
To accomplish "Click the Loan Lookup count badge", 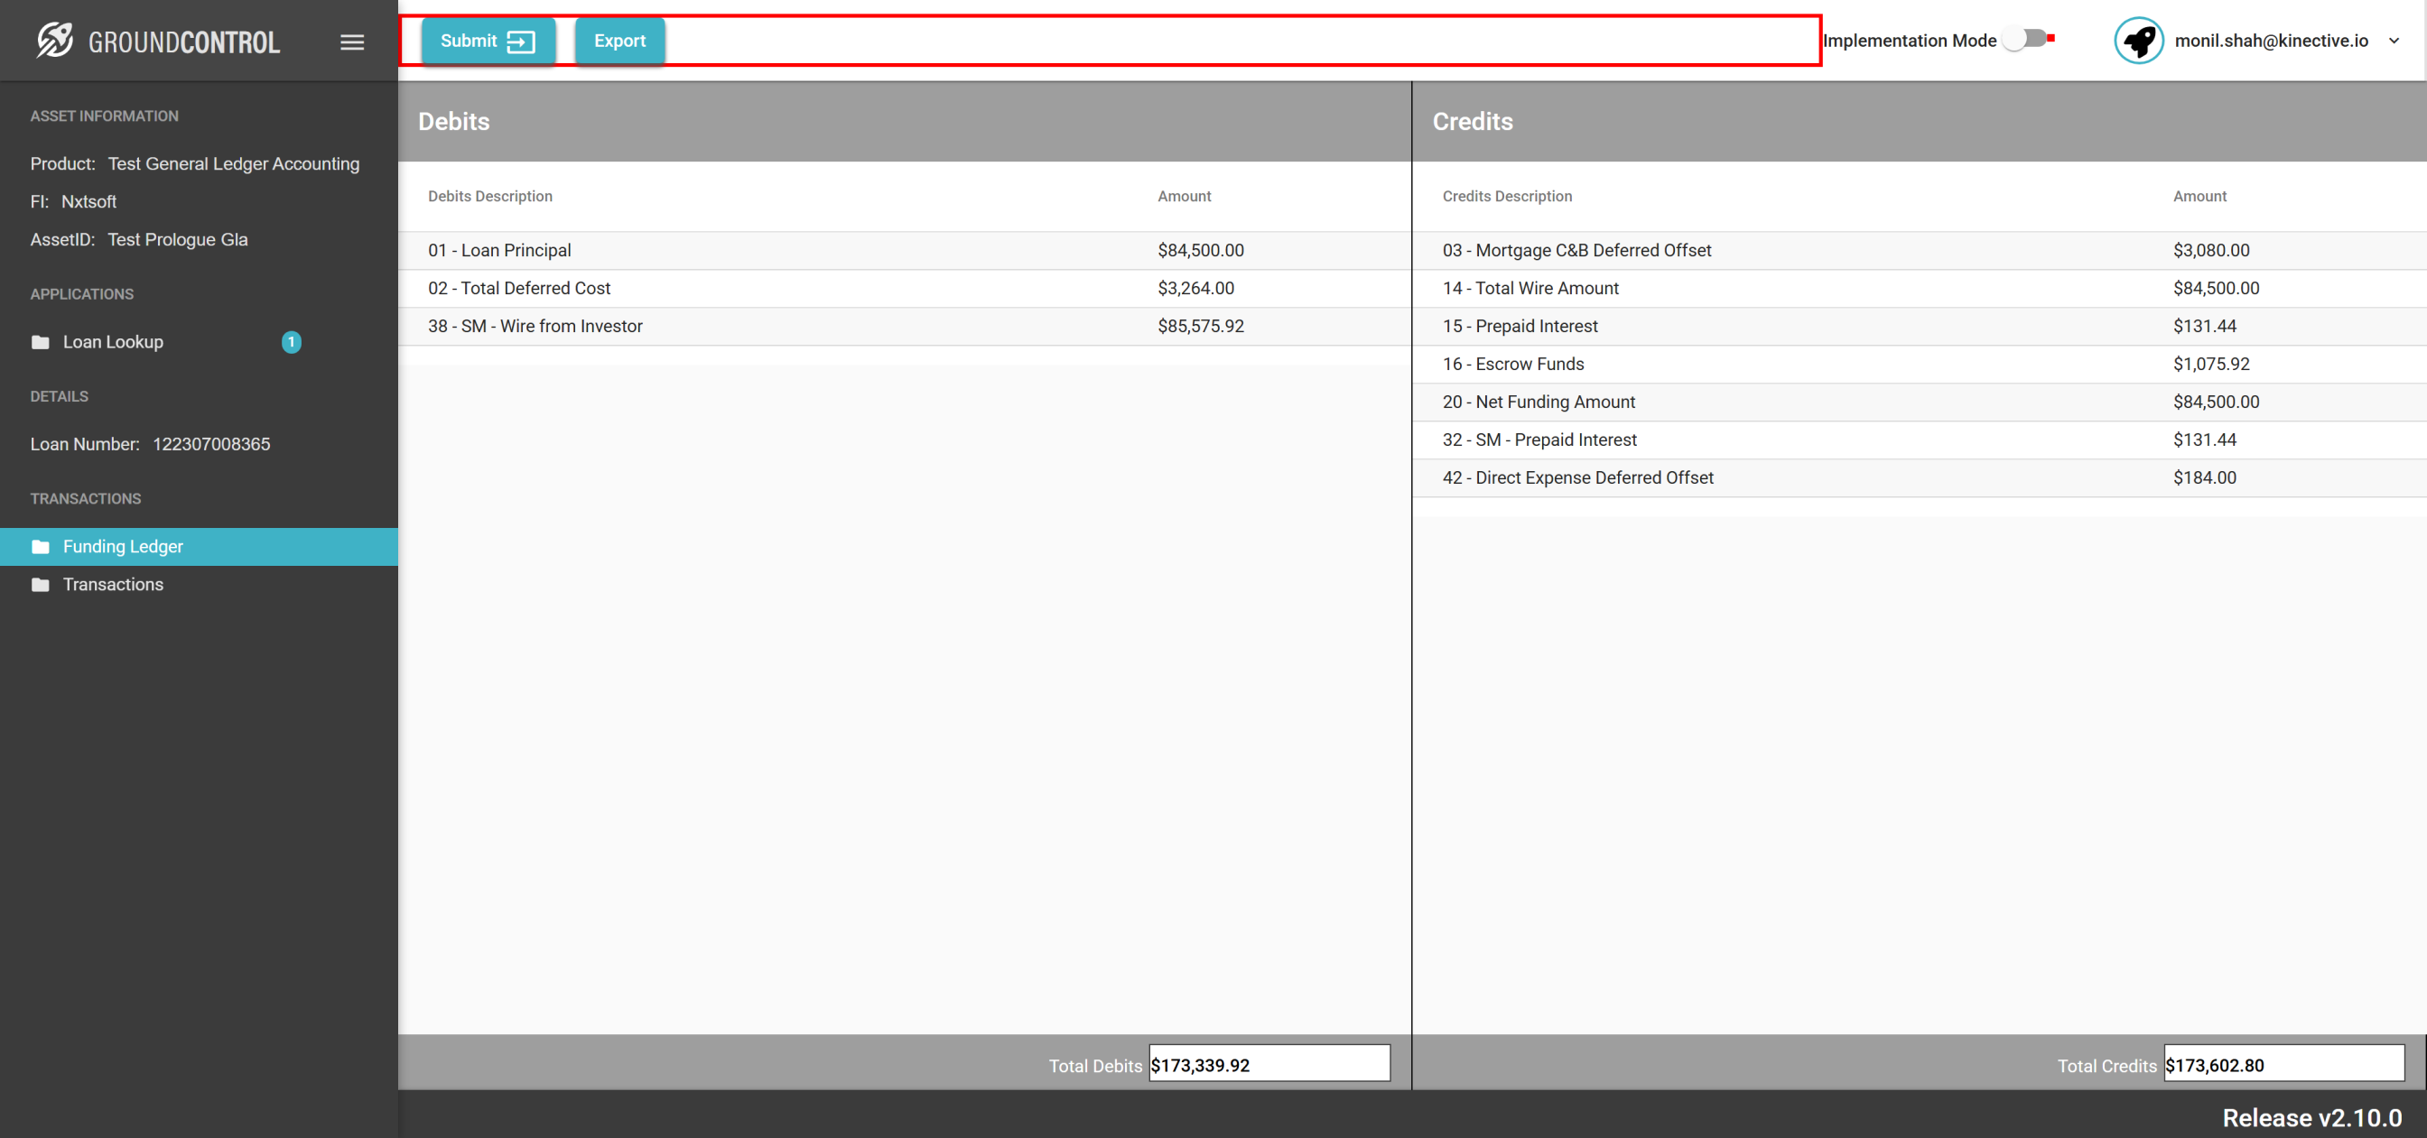I will click(291, 342).
